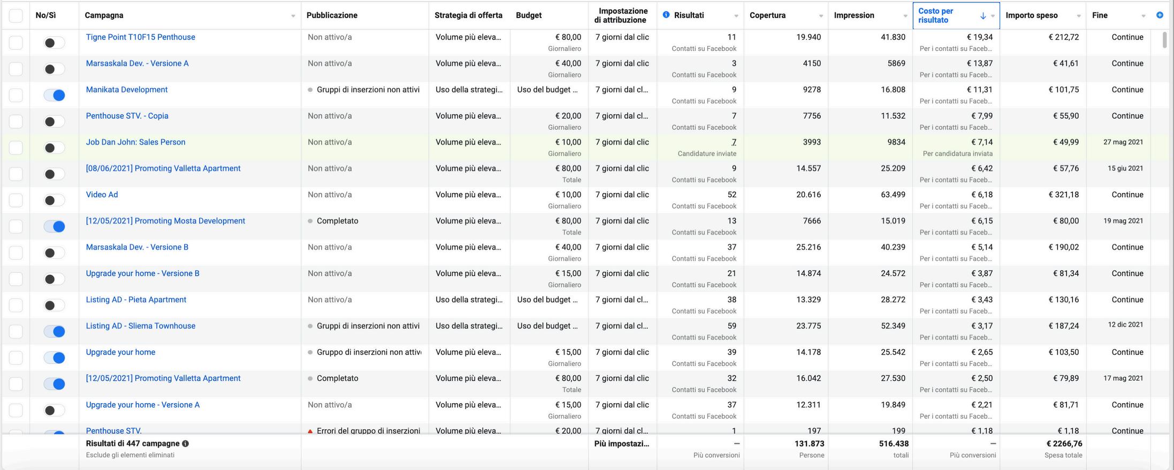This screenshot has height=470, width=1174.
Task: Turn off the Manikata Development campaign toggle
Action: (x=54, y=95)
